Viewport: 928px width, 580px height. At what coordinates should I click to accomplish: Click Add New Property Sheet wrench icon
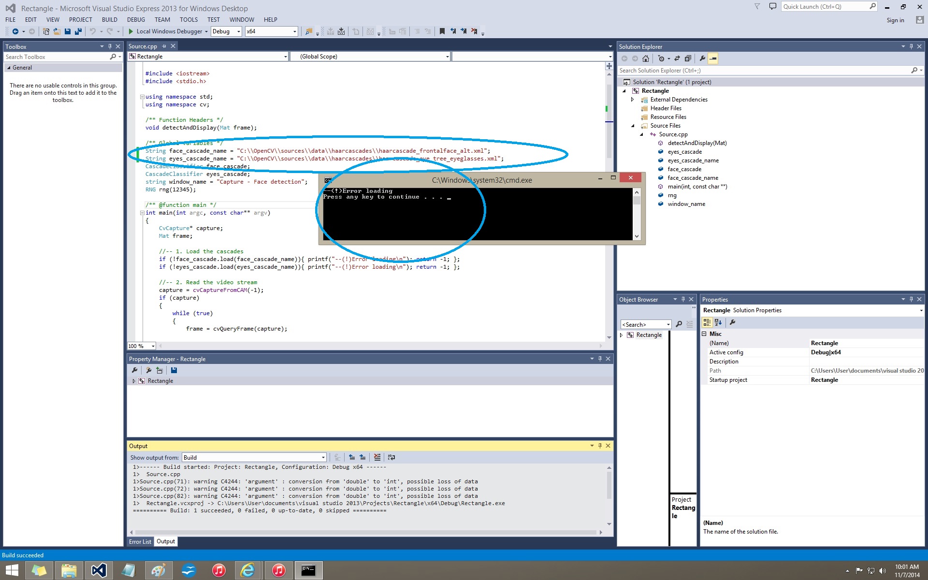(149, 370)
